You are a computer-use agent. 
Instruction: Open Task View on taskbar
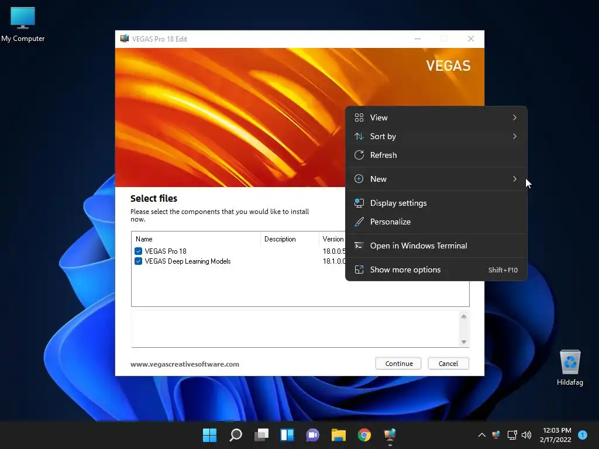261,435
